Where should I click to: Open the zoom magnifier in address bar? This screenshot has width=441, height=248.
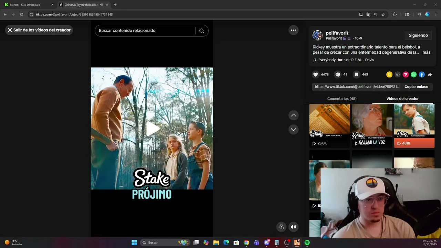coord(376,14)
